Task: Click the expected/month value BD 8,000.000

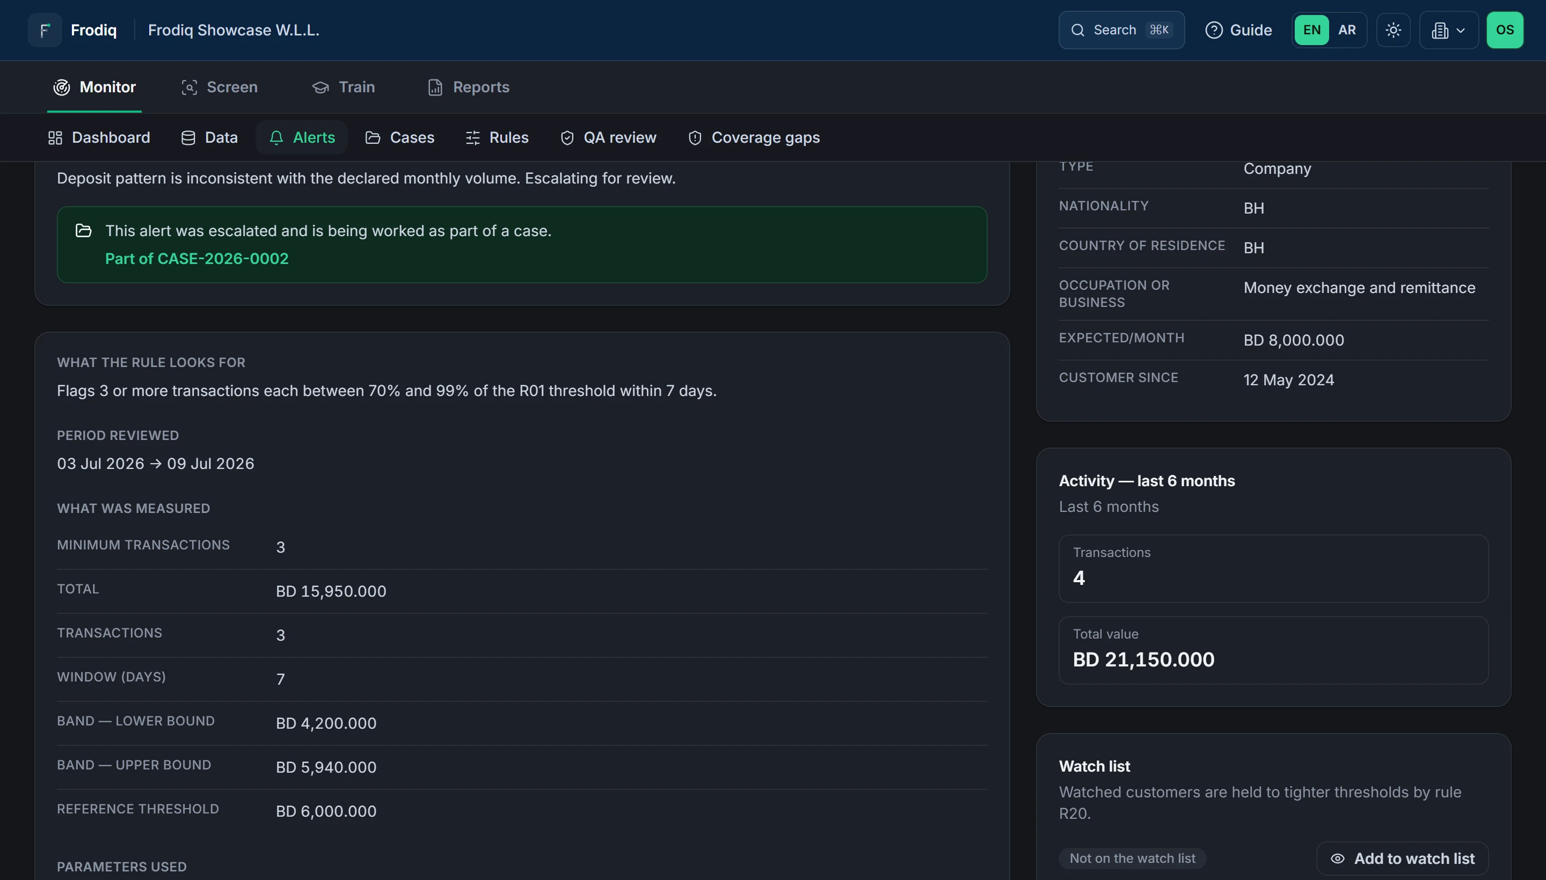Action: pos(1294,340)
